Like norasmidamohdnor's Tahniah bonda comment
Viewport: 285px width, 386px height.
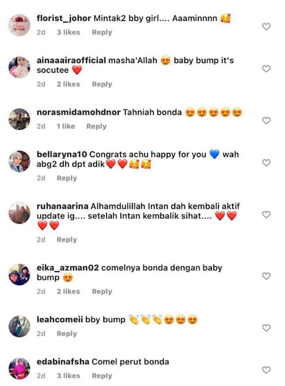click(x=266, y=120)
